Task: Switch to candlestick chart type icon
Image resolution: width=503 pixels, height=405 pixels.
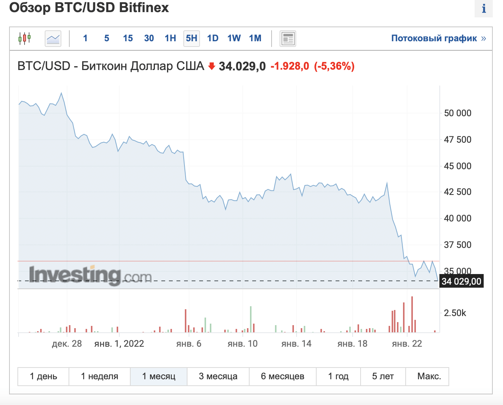Action: click(25, 38)
